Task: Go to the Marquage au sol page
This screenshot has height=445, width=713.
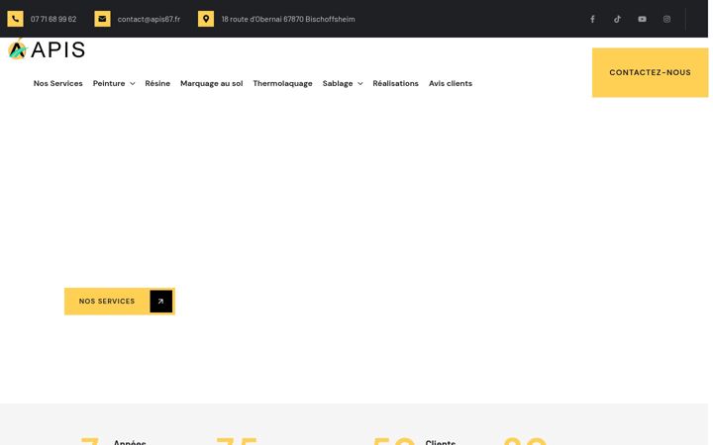Action: [x=212, y=83]
